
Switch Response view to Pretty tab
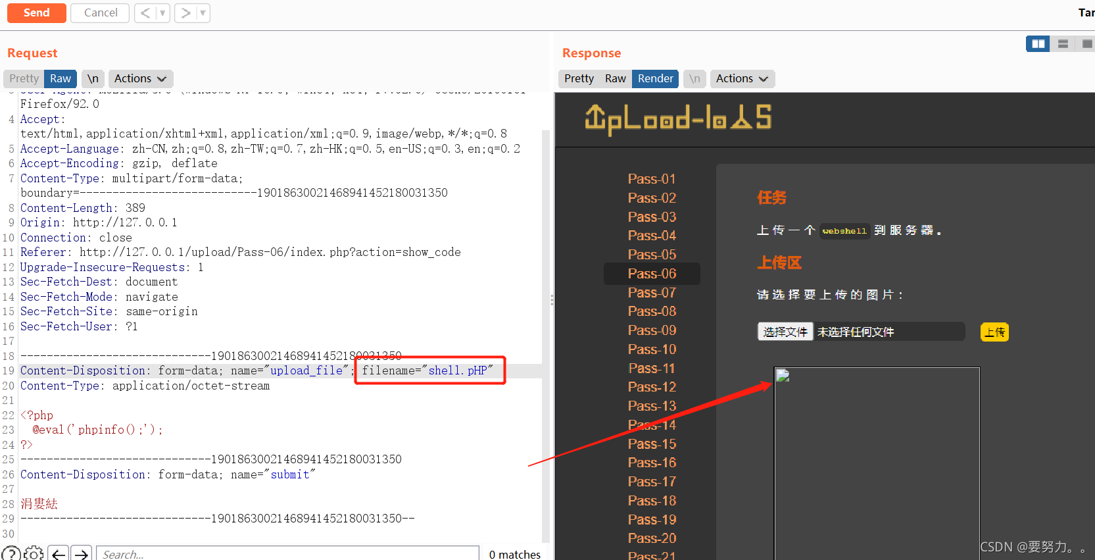[579, 79]
